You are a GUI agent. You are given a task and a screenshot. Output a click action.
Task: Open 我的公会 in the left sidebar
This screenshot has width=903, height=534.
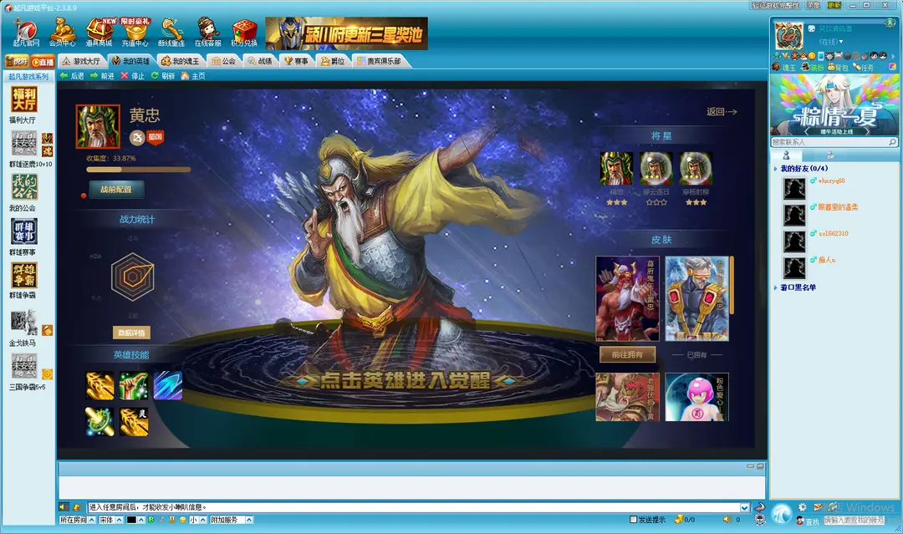tap(23, 193)
